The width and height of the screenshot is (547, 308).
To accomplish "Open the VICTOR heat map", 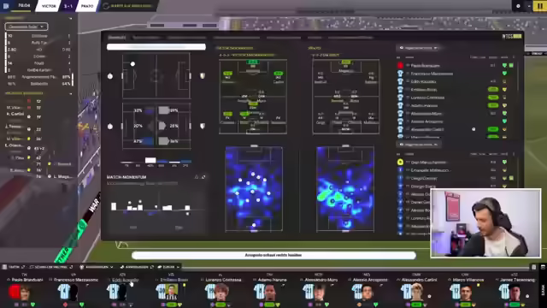I will [x=254, y=189].
